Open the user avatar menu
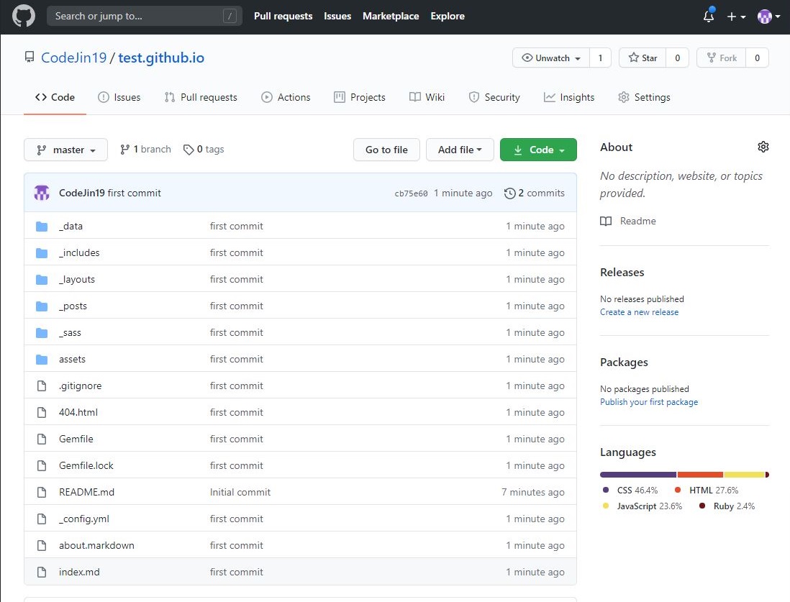The image size is (790, 602). (769, 17)
